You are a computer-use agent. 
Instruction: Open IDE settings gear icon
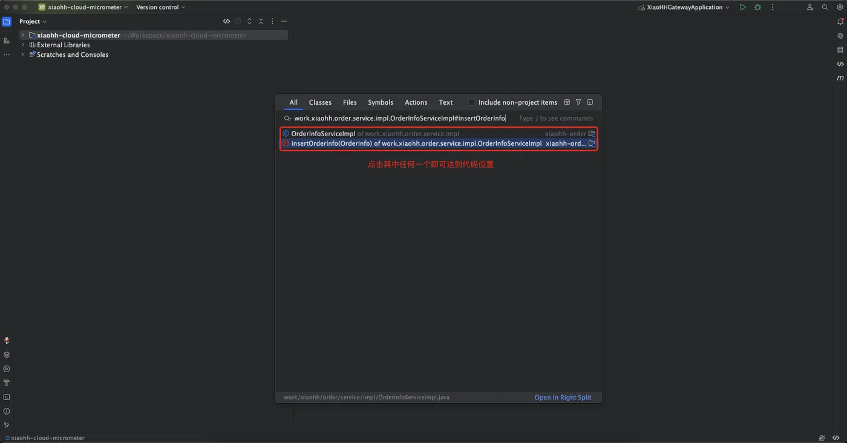pyautogui.click(x=840, y=7)
